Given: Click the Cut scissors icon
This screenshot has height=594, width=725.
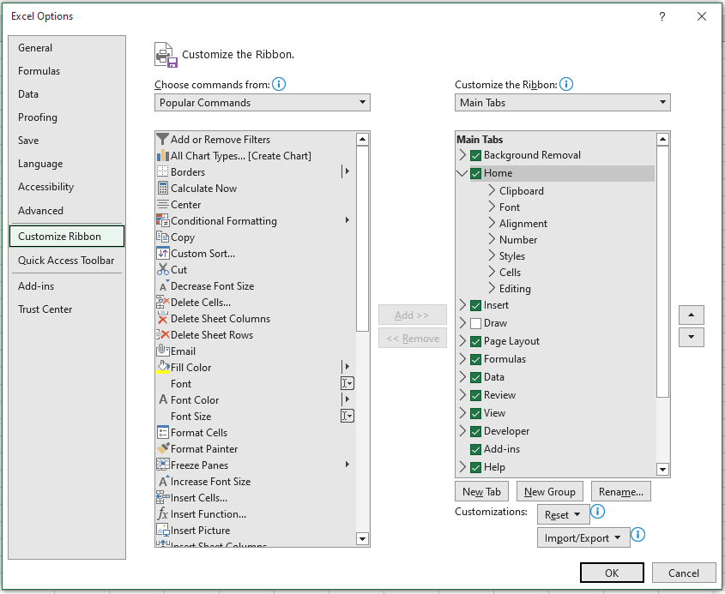Looking at the screenshot, I should pyautogui.click(x=163, y=269).
